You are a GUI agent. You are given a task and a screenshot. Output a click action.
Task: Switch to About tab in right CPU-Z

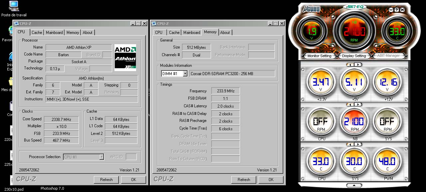coord(225,33)
